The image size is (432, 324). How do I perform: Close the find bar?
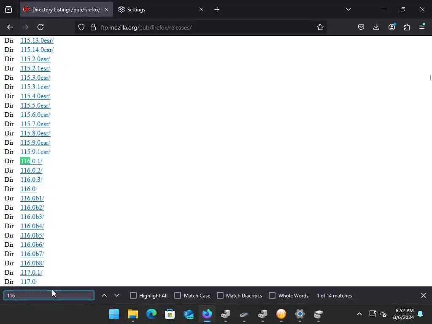point(424,295)
